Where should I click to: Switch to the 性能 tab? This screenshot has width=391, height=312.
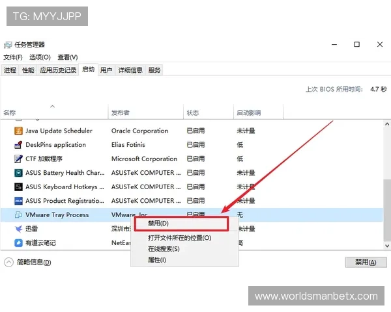point(28,70)
